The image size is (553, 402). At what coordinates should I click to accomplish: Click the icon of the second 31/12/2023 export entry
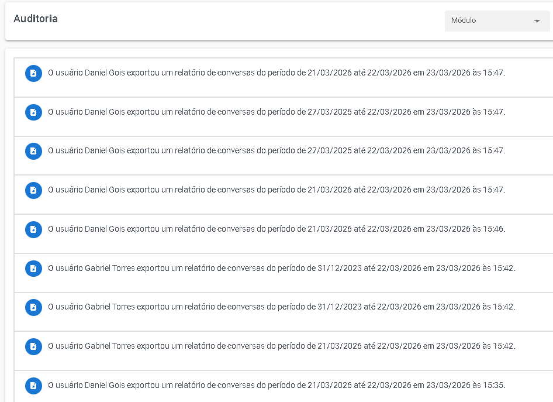tap(33, 307)
